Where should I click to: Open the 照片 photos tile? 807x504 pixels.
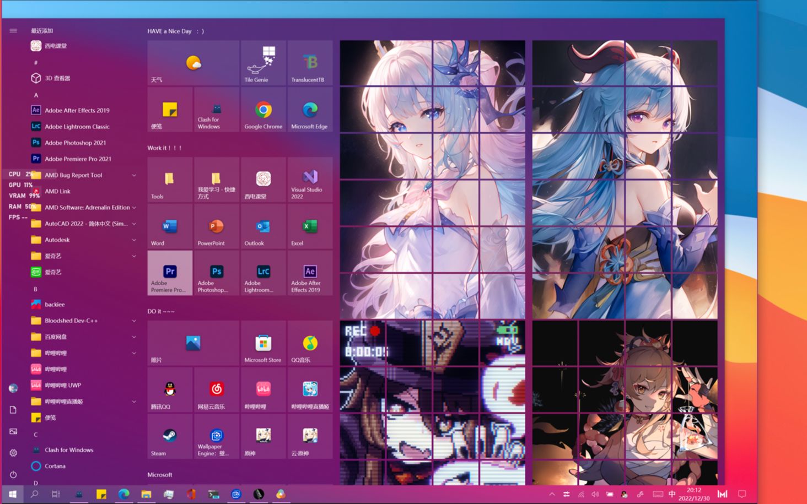click(193, 343)
